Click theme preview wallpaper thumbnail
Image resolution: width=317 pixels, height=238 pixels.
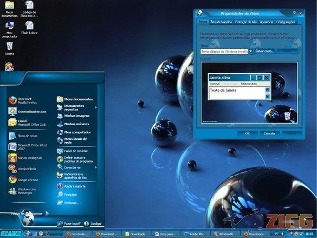click(x=249, y=93)
